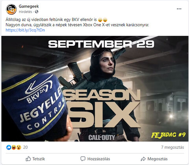The height and width of the screenshot is (165, 189).
Task: Open the bit.ly/3cq7tDn link
Action: coord(25,30)
